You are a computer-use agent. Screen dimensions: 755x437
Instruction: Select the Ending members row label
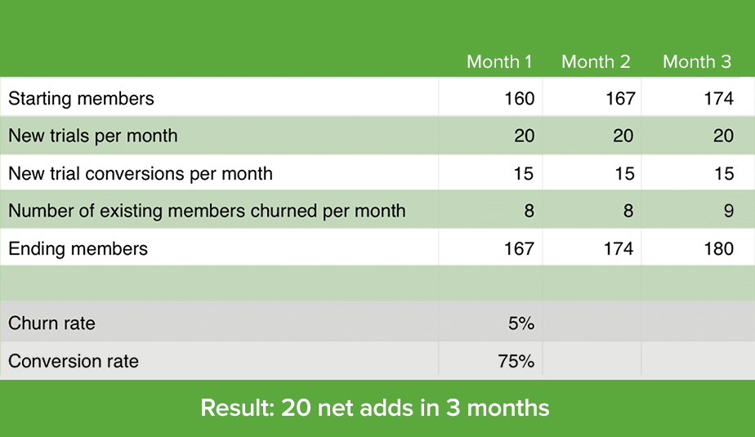pyautogui.click(x=78, y=248)
